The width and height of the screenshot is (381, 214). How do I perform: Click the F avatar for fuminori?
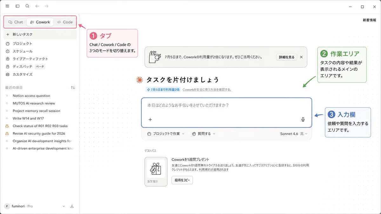[x=7, y=206]
